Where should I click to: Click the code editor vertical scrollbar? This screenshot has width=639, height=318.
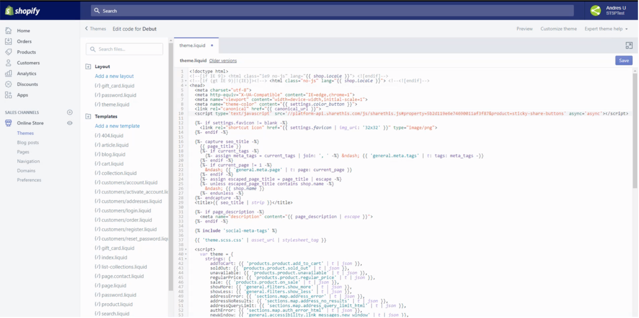(634, 131)
